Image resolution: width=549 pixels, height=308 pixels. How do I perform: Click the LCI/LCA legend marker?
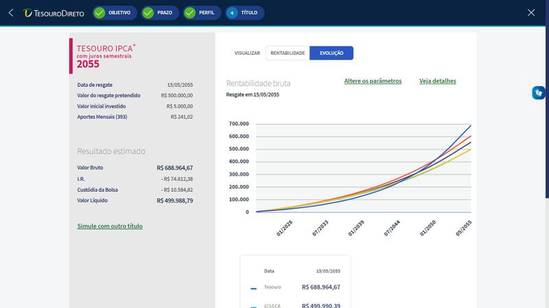click(x=253, y=307)
